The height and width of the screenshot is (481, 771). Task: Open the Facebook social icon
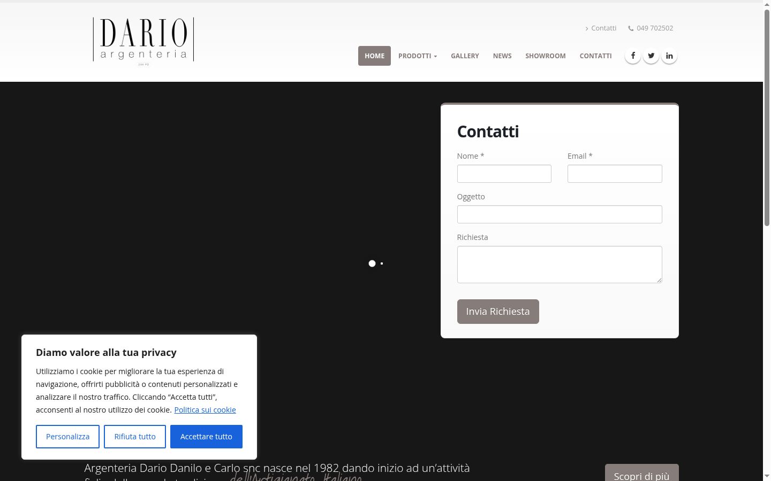633,56
